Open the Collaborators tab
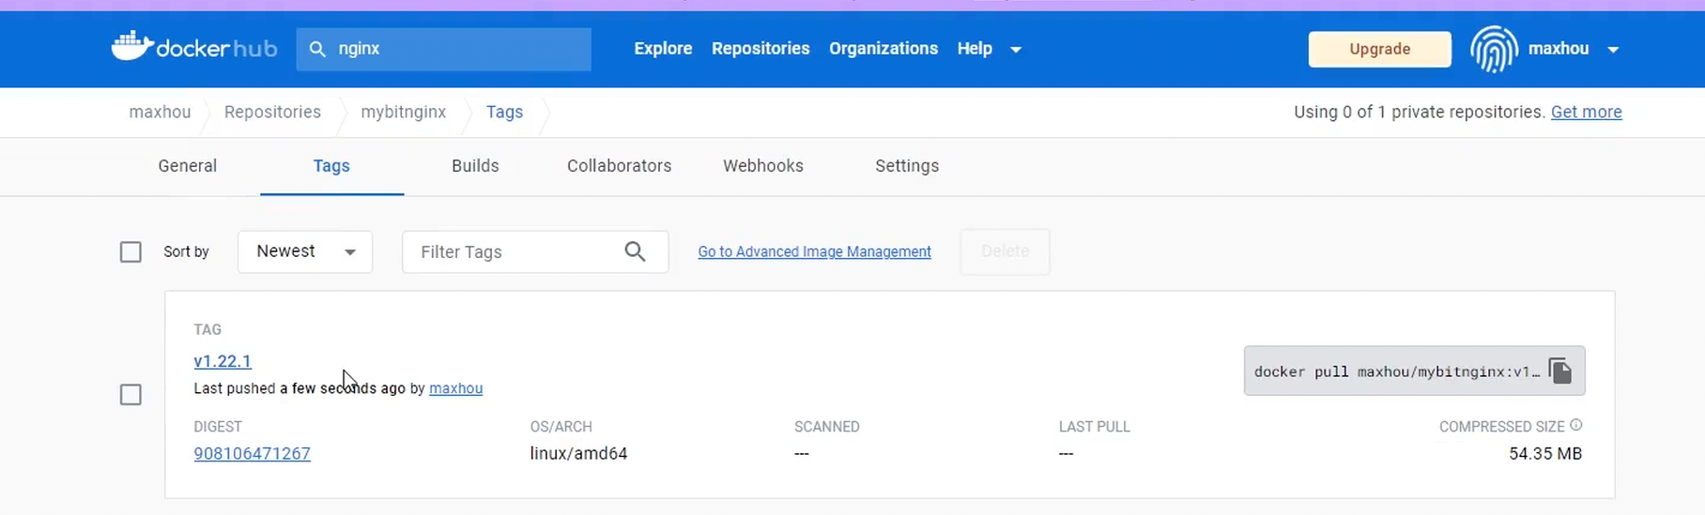 620,166
